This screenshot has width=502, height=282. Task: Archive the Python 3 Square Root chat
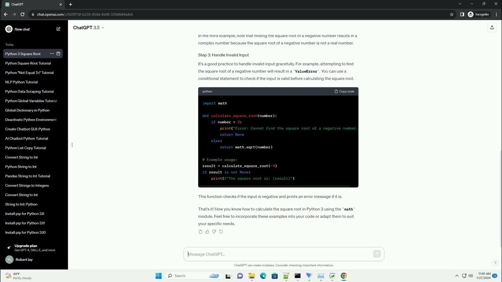tap(58, 54)
